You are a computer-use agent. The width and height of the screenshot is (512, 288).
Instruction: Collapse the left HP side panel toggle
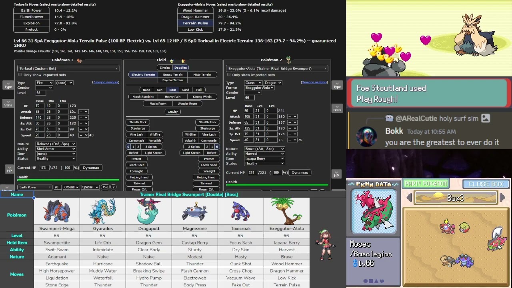9,170
